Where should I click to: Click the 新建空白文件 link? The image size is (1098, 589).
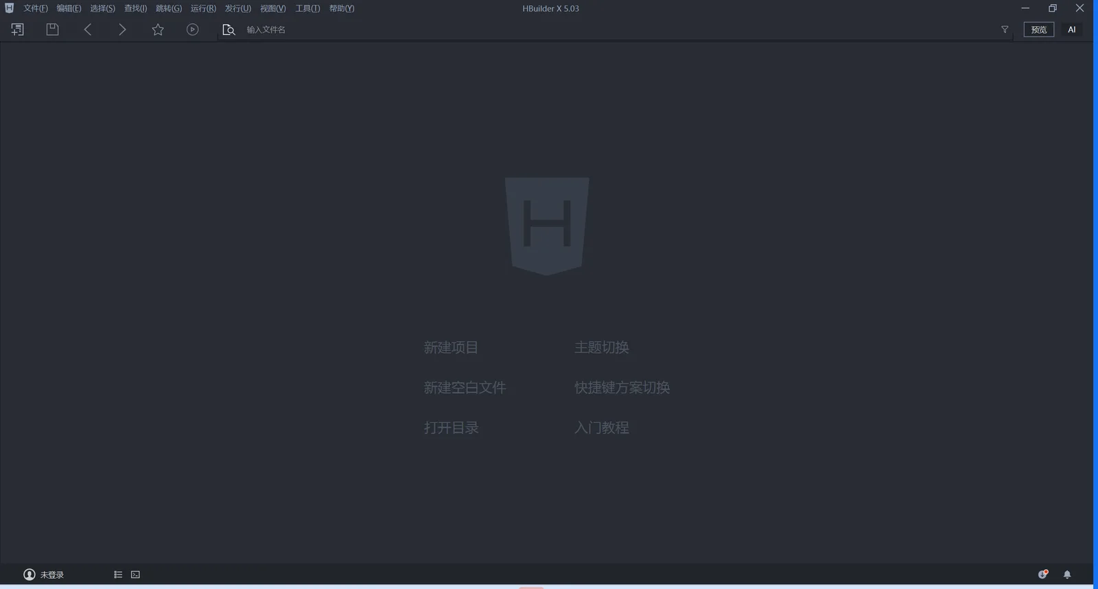(x=465, y=388)
